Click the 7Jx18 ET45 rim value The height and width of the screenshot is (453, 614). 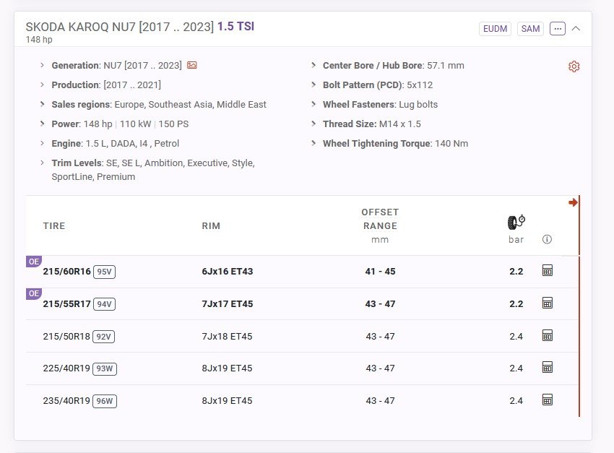[227, 337]
